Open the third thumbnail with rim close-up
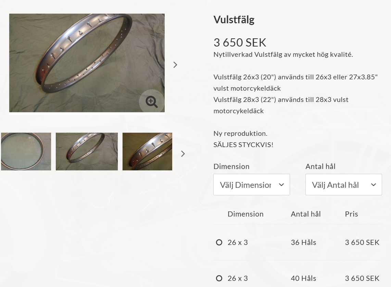Screen dimensions: 391x287 point(147,152)
